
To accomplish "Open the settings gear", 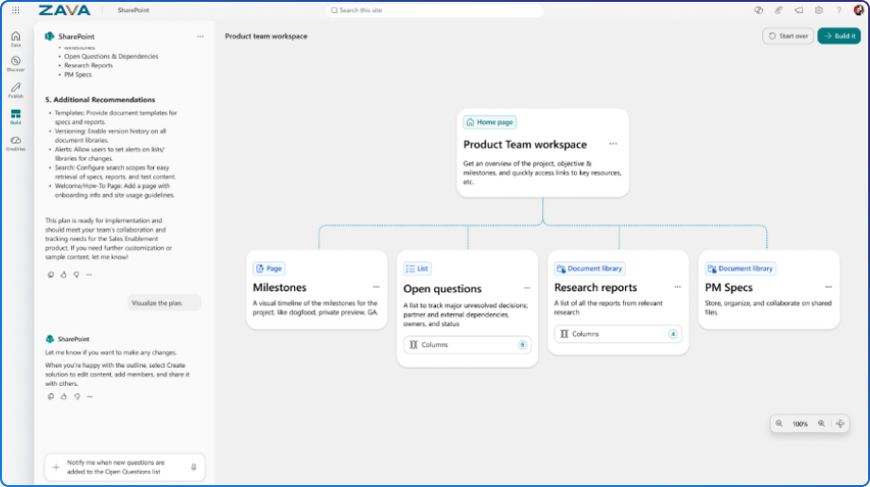I will (818, 10).
